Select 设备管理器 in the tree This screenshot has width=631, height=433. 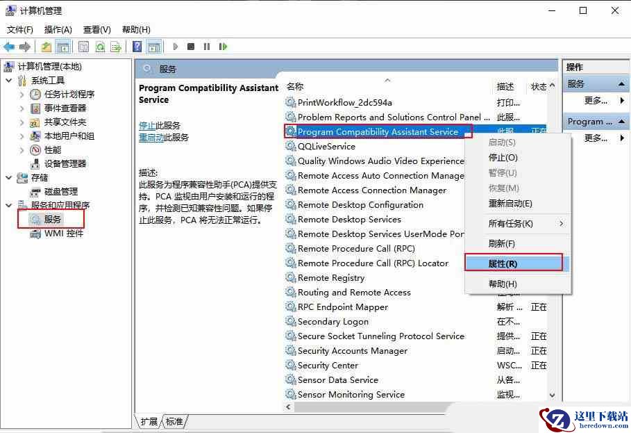click(x=65, y=163)
